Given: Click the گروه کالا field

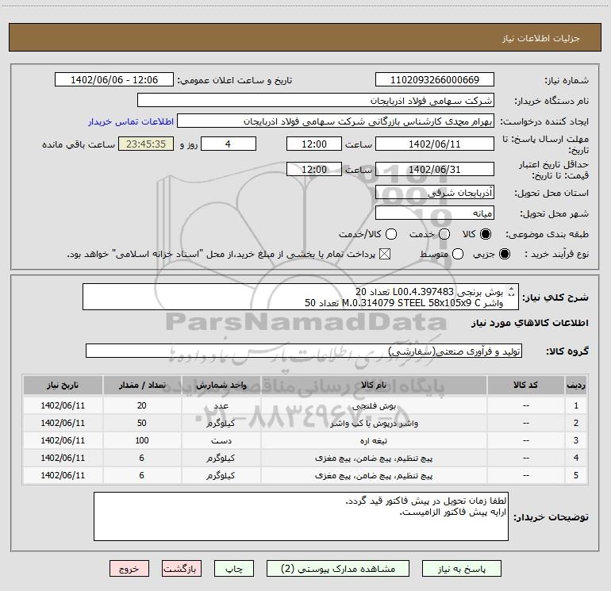Looking at the screenshot, I should (304, 351).
